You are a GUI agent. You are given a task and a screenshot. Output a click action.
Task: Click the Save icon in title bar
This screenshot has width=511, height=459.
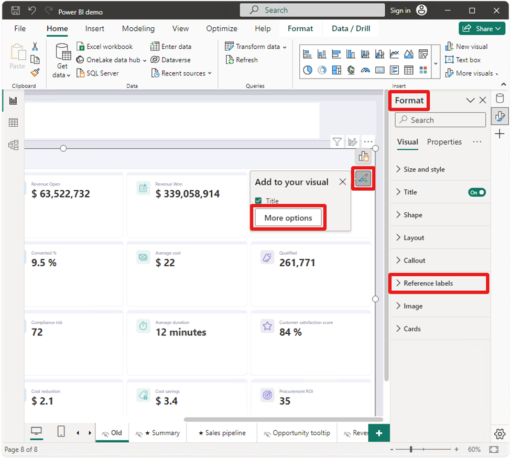tap(15, 11)
